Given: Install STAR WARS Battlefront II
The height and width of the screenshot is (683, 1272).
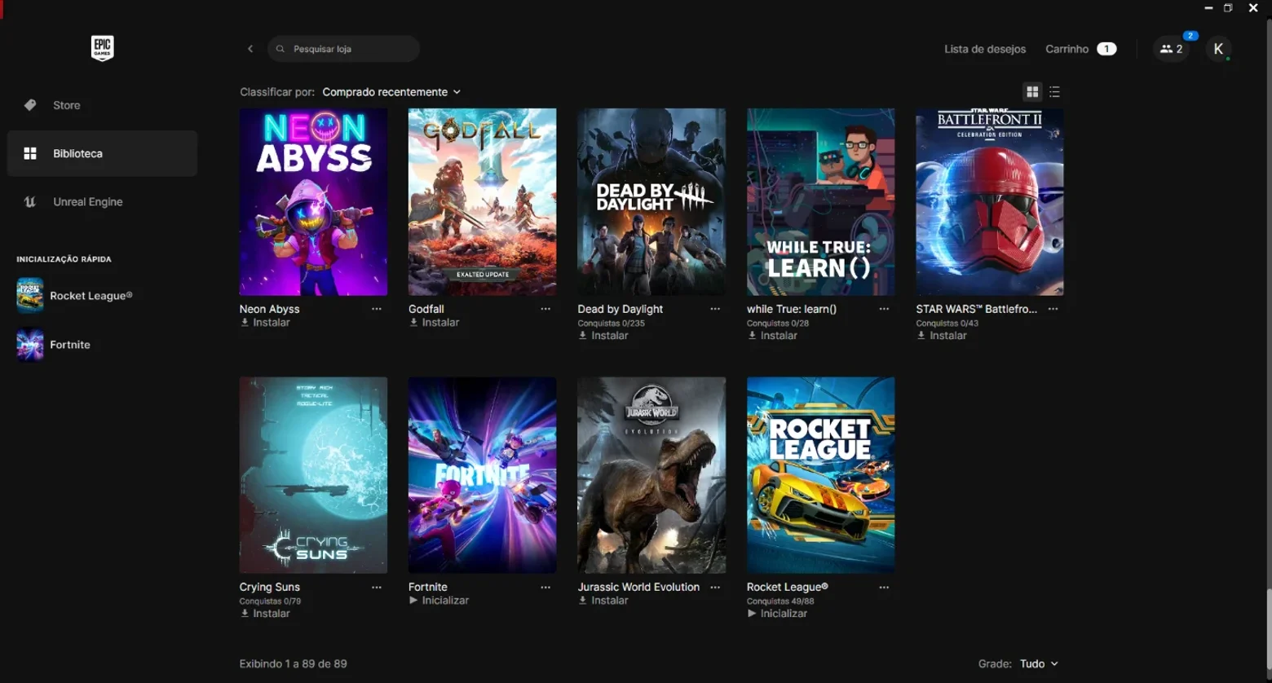Looking at the screenshot, I should [942, 336].
